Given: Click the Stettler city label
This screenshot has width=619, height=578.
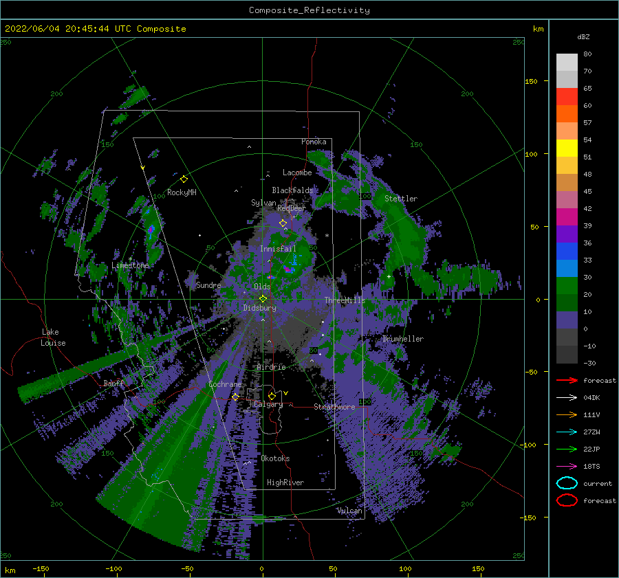Looking at the screenshot, I should [401, 199].
